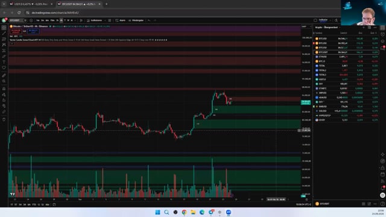
Task: Open the quick search magnifier in top bar
Action: tap(337, 20)
